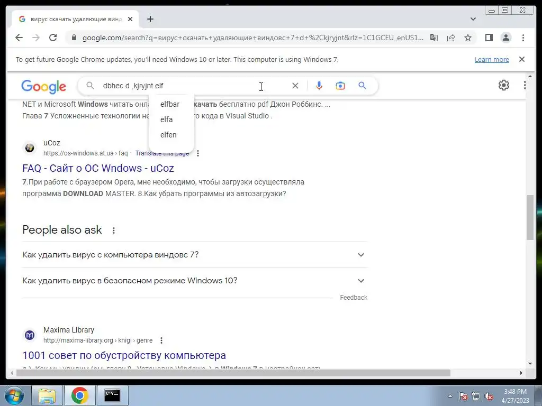The height and width of the screenshot is (406, 542).
Task: Open FAQ - Сайт о ОС Wndows result
Action: click(x=98, y=168)
